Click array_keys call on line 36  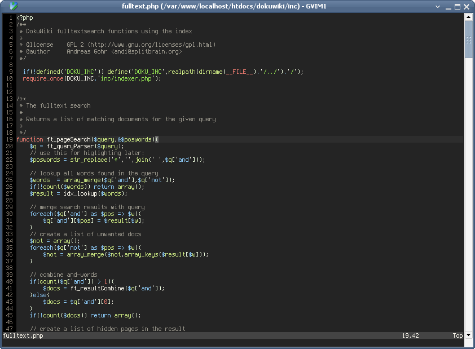coord(141,254)
